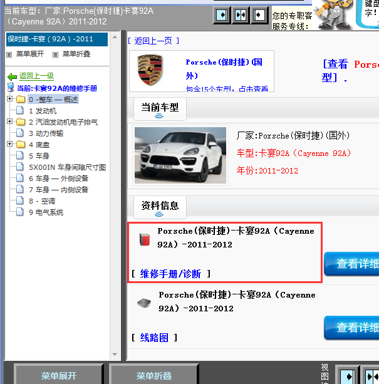
Task: Click the document icon beside 1 发动机
Action: (x=20, y=110)
